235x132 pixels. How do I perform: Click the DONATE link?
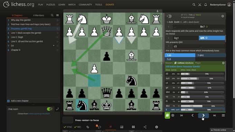[110, 4]
